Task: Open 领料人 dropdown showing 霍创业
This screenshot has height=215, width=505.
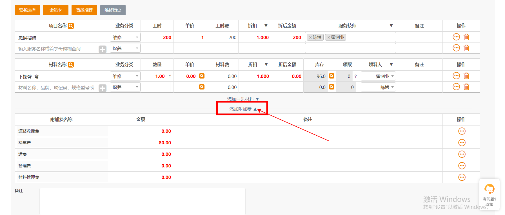Action: (378, 76)
